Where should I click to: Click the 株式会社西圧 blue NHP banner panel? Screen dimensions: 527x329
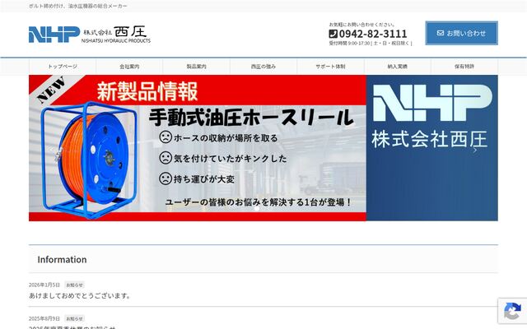click(432, 148)
